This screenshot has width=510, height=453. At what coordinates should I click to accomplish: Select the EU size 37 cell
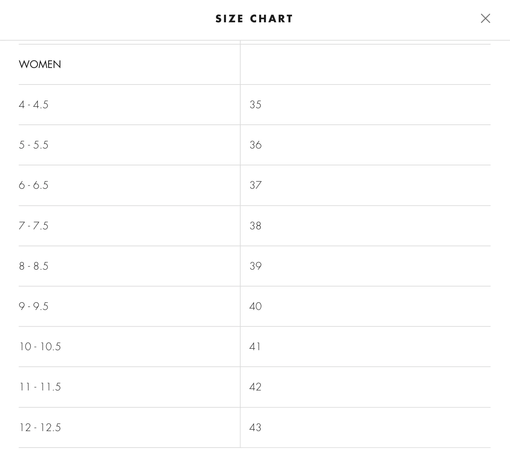click(365, 186)
